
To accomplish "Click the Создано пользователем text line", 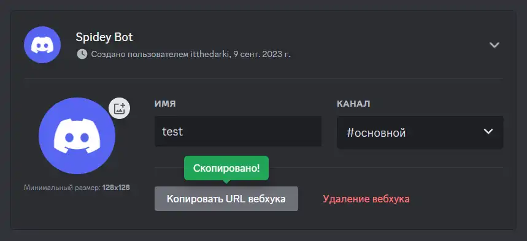I will [x=191, y=54].
